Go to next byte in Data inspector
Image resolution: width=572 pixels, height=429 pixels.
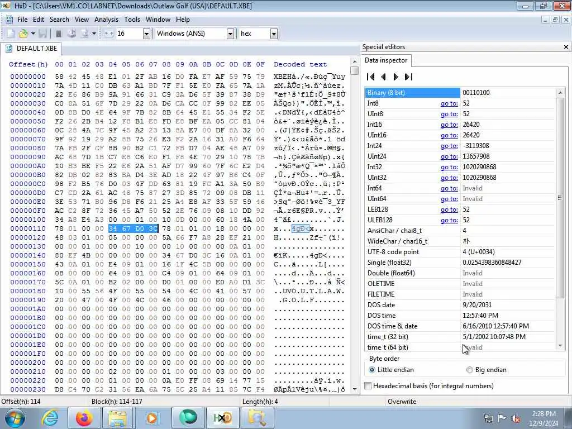click(x=396, y=77)
